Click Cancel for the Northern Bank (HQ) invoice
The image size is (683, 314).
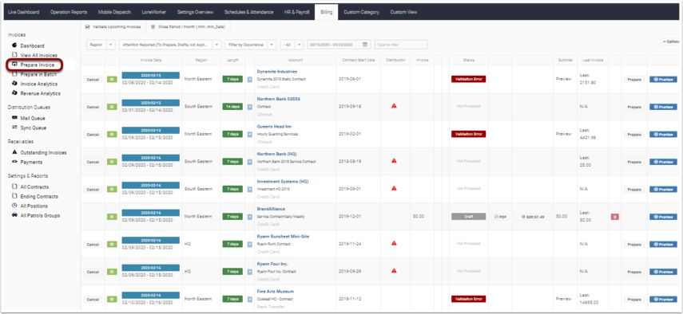93,162
